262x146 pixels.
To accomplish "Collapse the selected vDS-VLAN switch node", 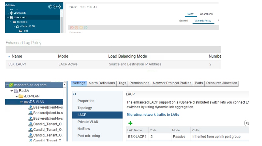I will (x=21, y=102).
